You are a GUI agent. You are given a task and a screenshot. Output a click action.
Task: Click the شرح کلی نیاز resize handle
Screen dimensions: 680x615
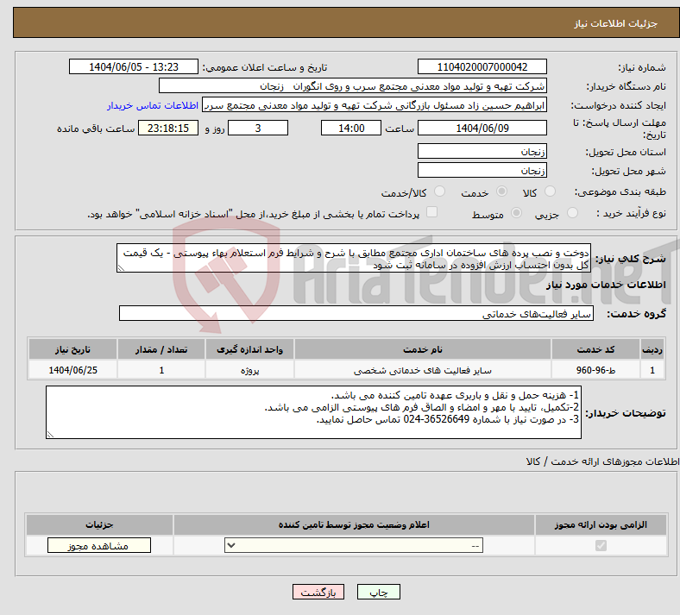(x=121, y=268)
